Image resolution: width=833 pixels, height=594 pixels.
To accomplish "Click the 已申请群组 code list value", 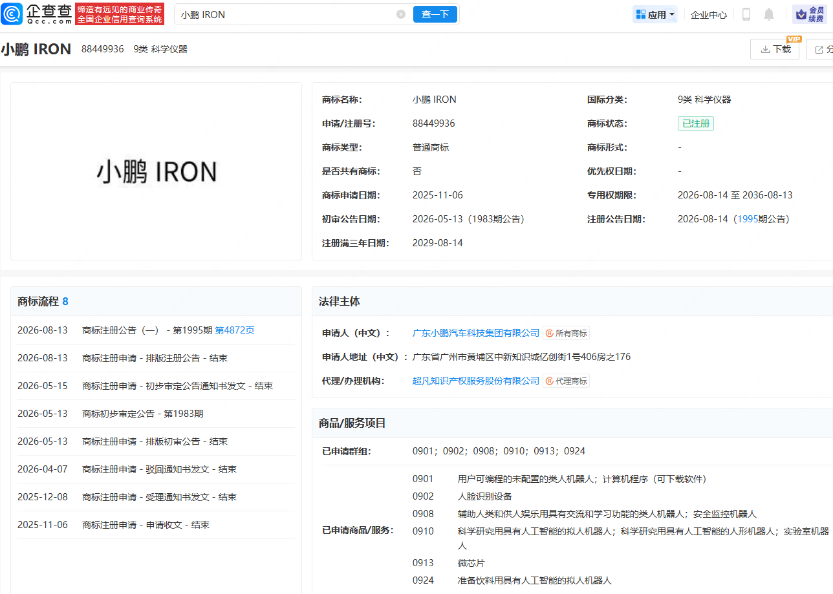I will 499,451.
